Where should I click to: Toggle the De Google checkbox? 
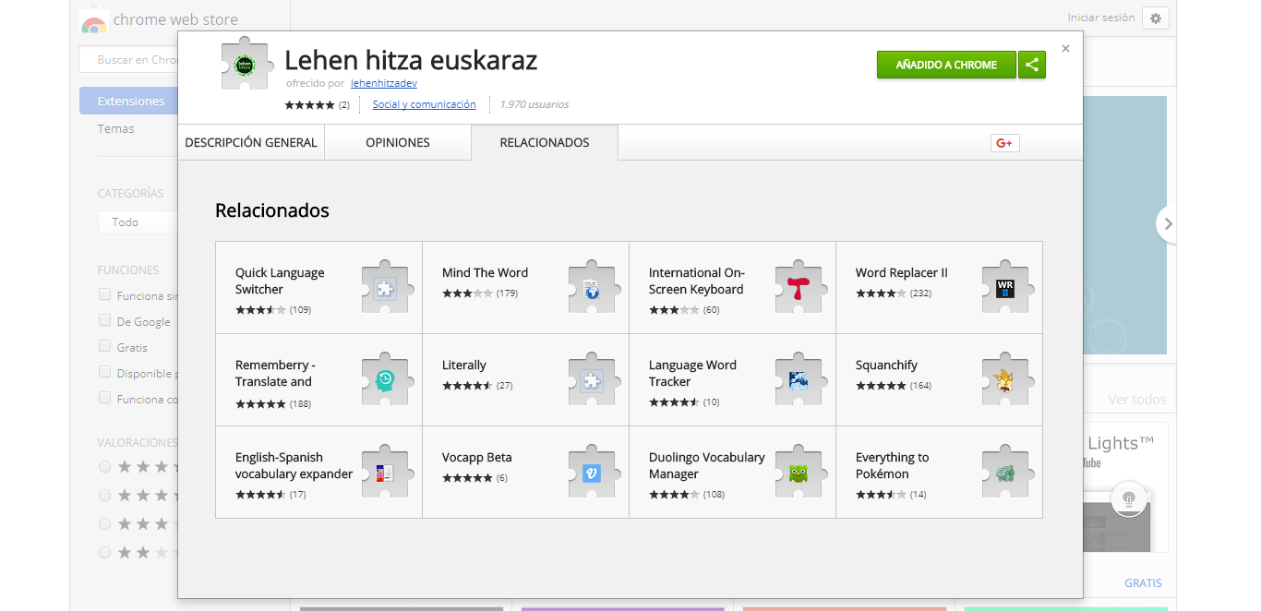(105, 321)
